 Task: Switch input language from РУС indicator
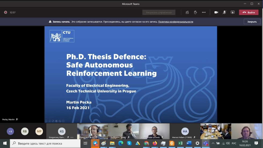[234, 143]
